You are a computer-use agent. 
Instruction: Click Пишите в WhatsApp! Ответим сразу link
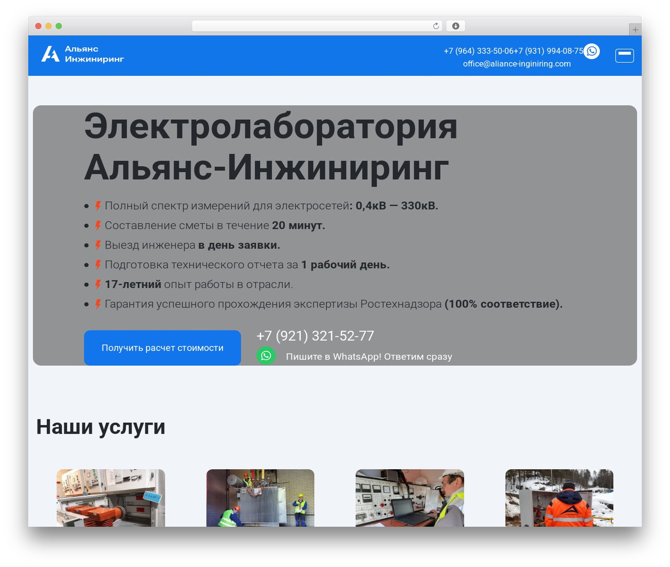[x=369, y=357]
